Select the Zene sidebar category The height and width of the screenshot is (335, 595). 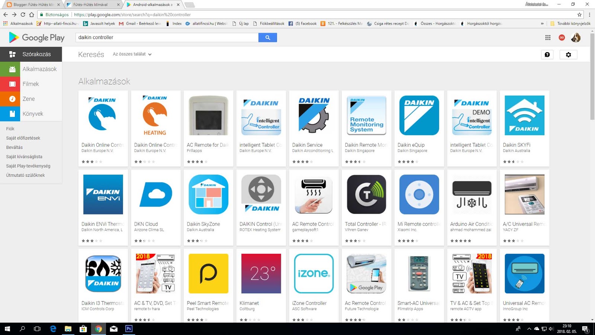click(x=31, y=99)
